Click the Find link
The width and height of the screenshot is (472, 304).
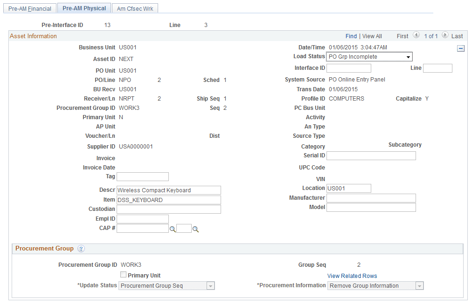[351, 36]
